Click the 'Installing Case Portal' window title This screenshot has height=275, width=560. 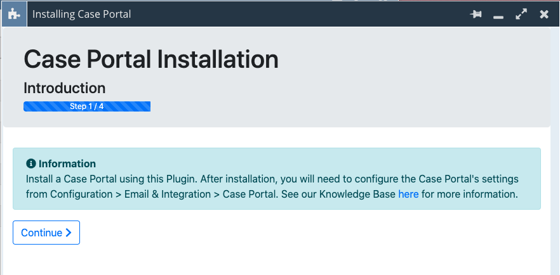point(81,14)
